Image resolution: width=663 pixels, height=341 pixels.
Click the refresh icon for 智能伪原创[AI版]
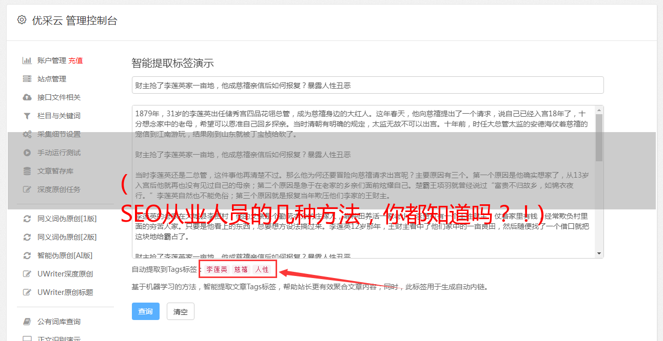click(x=27, y=255)
